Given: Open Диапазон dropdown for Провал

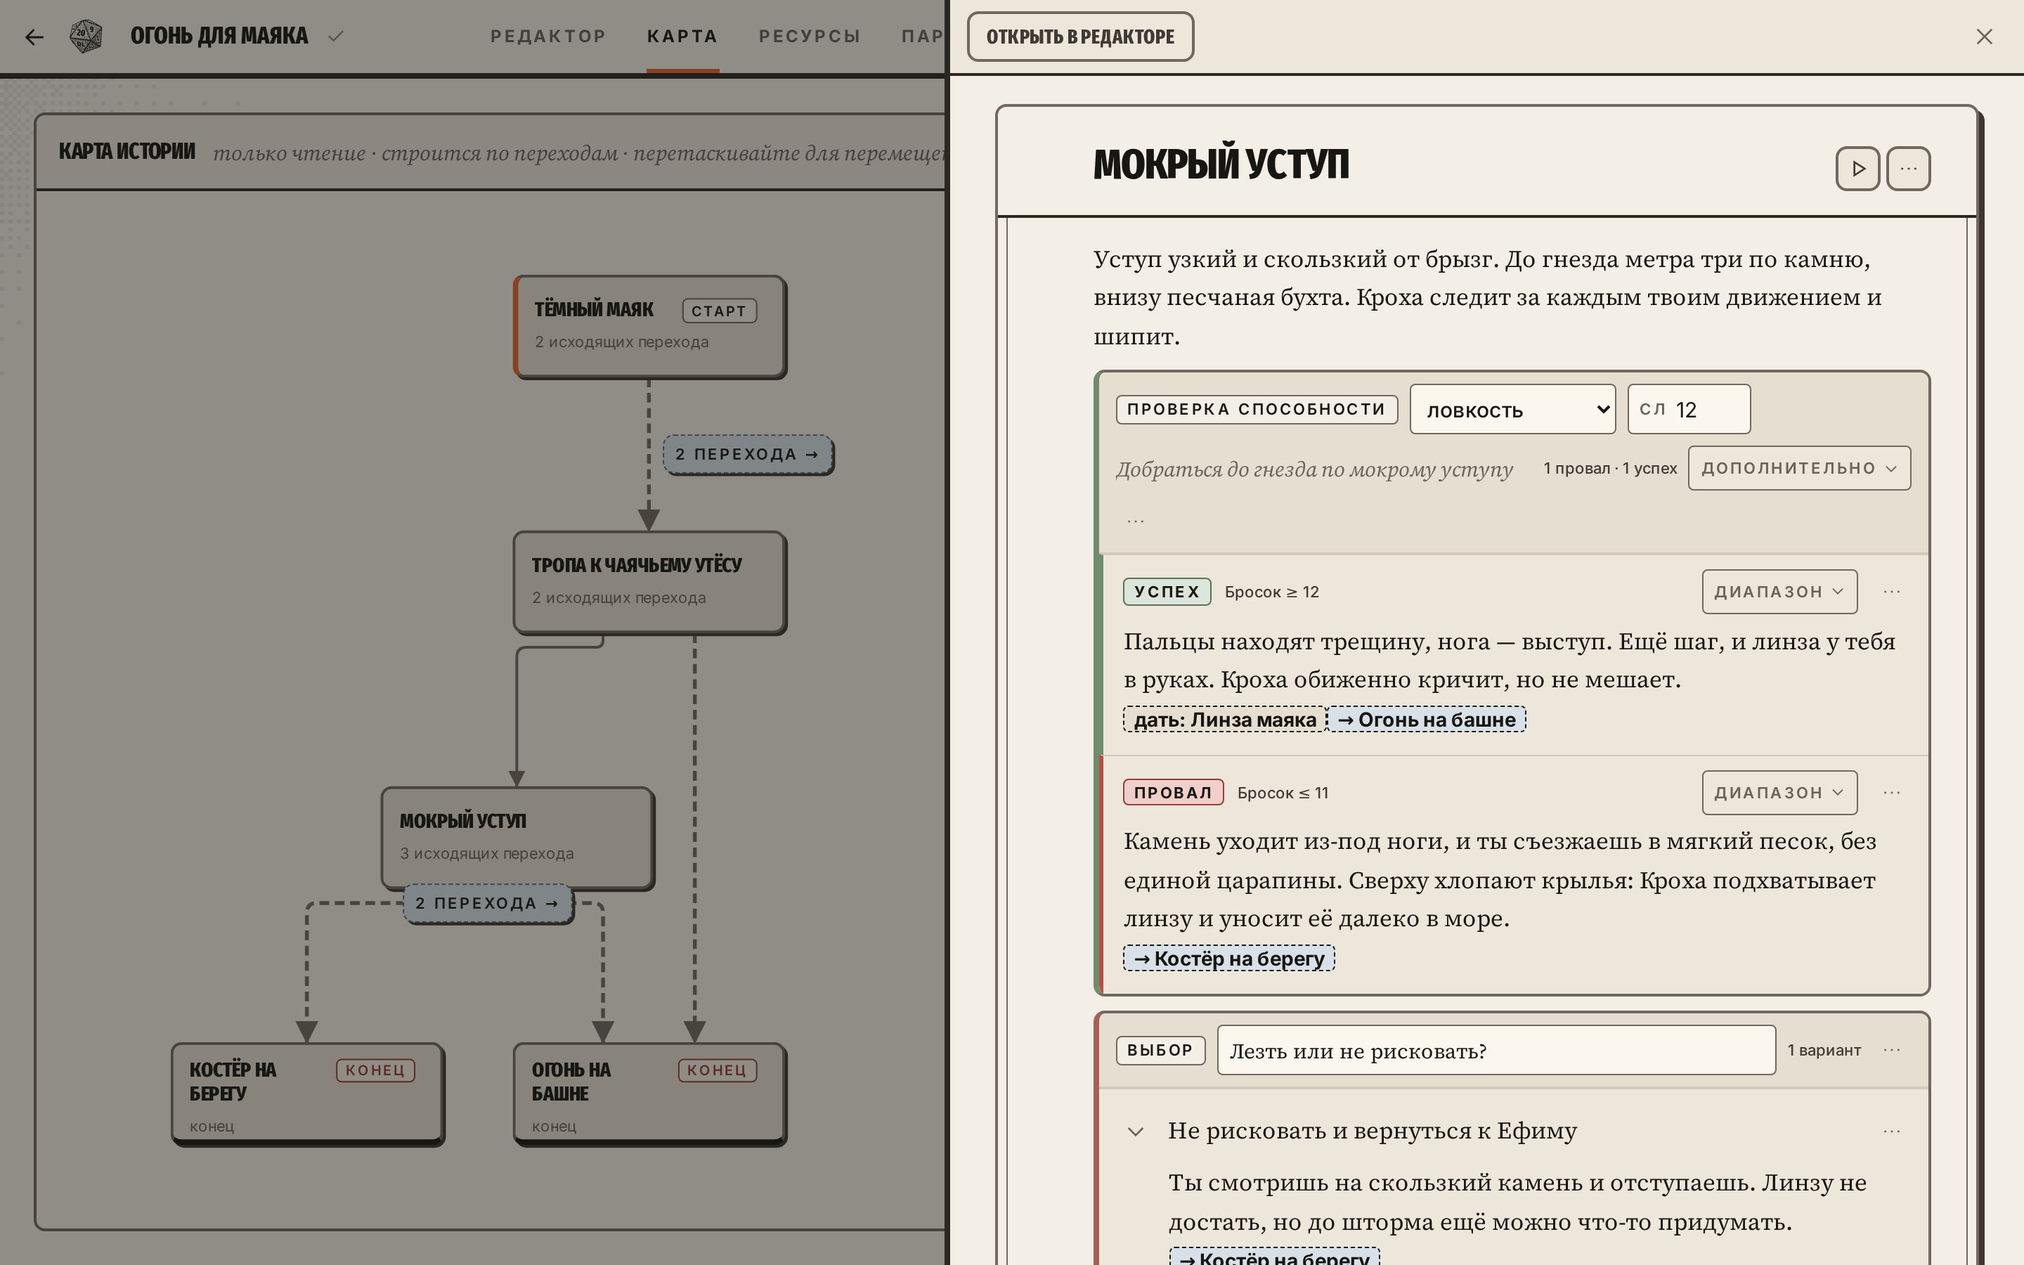Looking at the screenshot, I should tap(1779, 792).
